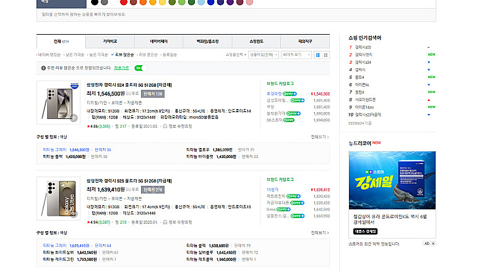Screen dimensions: 495x272
Task: Switch to 가격비교 tab
Action: (110, 42)
